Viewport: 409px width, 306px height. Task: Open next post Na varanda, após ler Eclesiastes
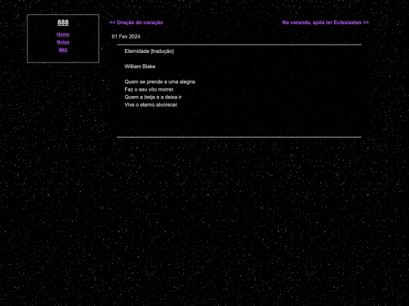326,23
